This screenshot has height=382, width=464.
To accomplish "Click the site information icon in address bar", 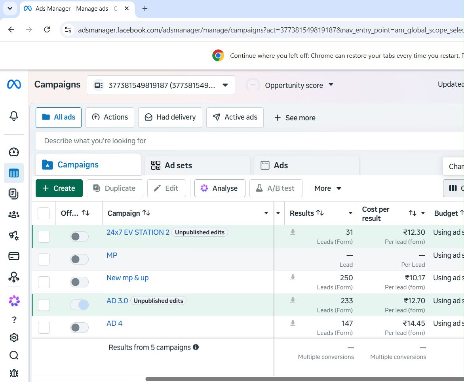I will [68, 30].
